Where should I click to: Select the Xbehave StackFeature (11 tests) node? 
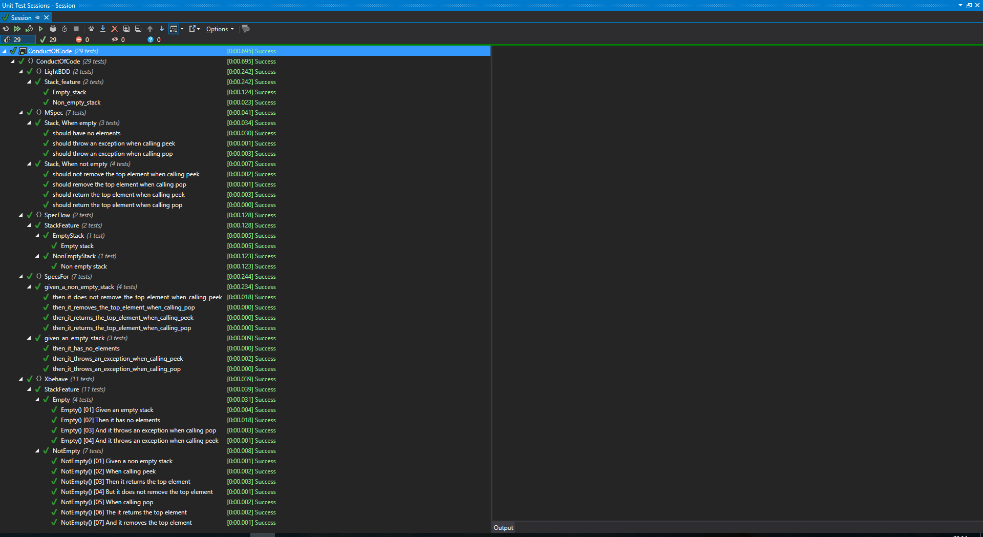point(75,389)
